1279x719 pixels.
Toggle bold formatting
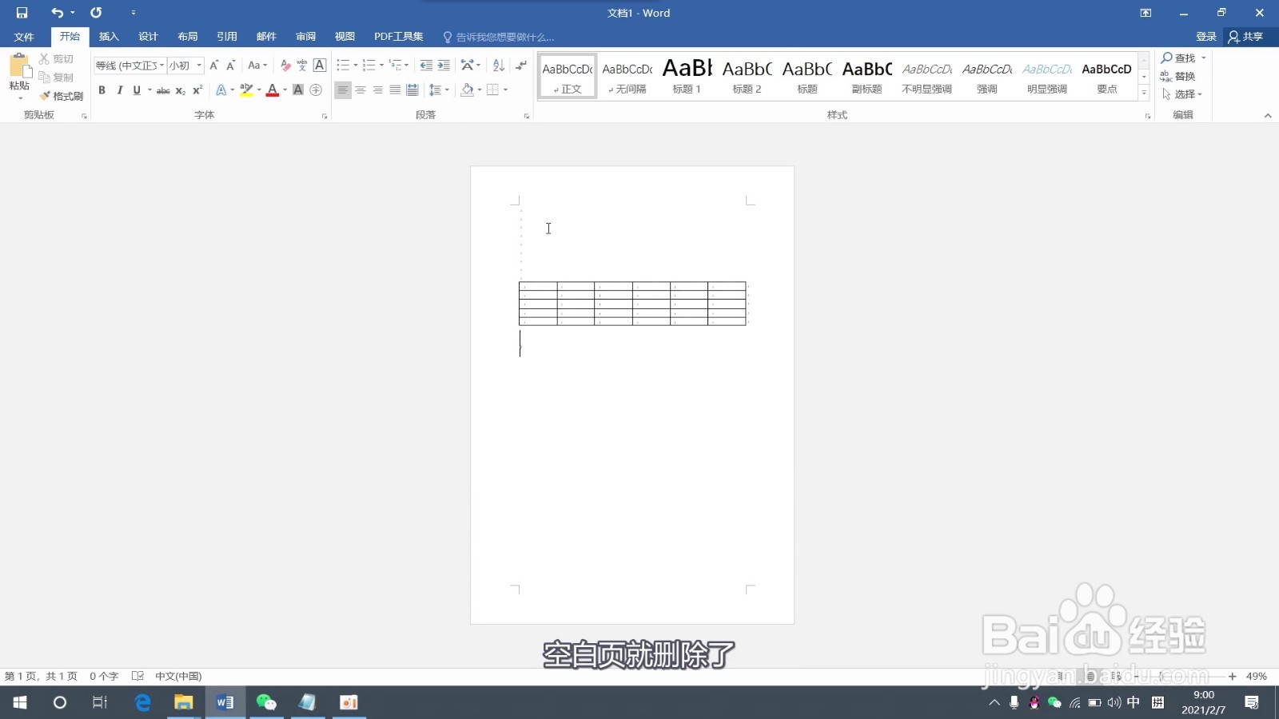point(102,90)
